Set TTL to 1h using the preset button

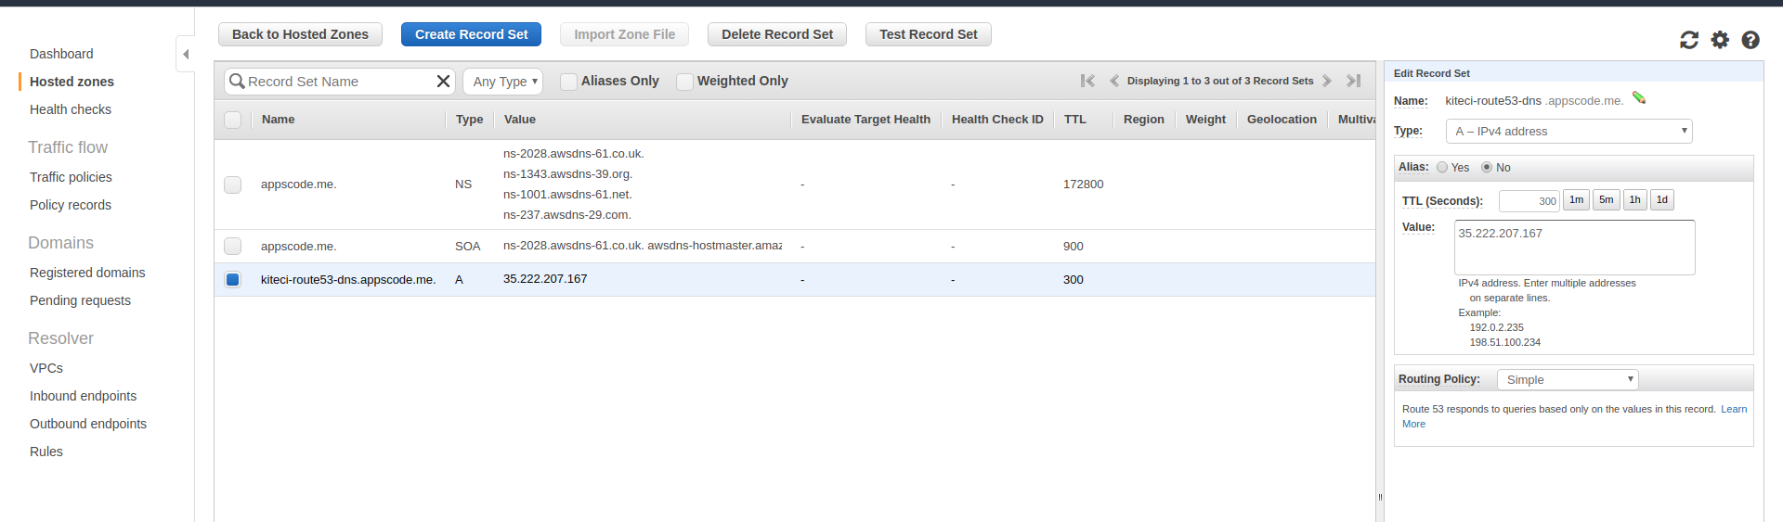click(1634, 200)
